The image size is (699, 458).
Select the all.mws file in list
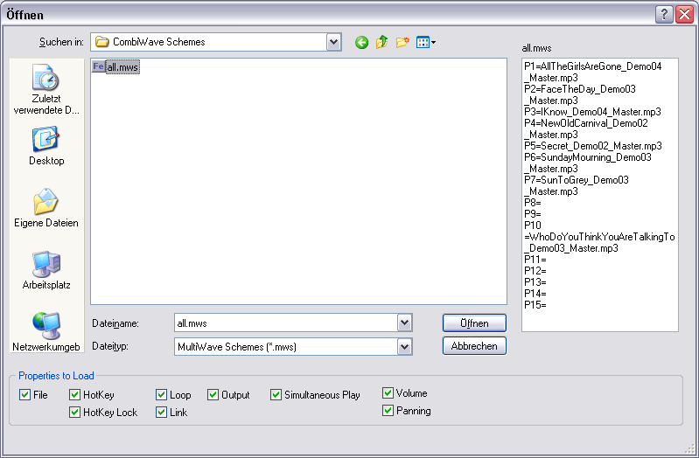122,67
